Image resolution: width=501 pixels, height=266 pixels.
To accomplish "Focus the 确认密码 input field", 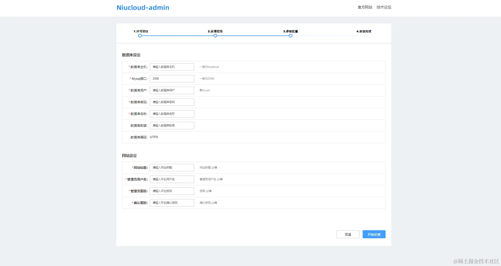I will pos(172,203).
